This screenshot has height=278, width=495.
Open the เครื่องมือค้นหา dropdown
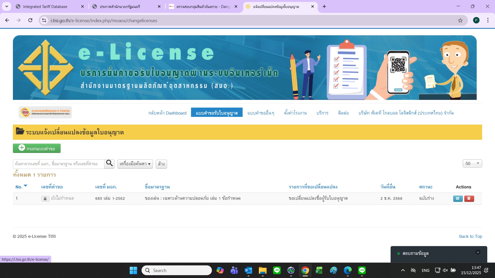coord(135,164)
